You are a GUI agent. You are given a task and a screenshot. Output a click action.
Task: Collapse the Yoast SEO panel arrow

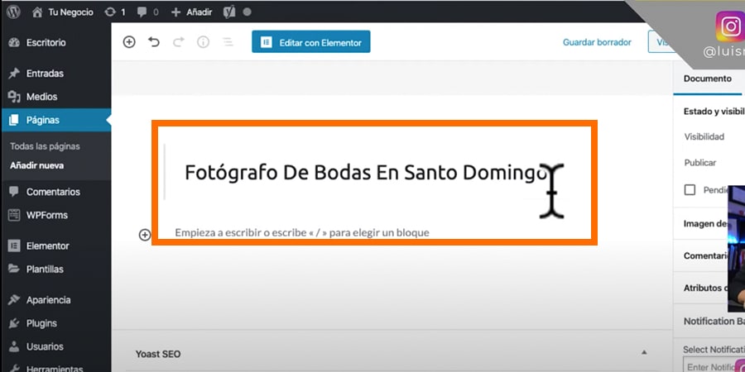pyautogui.click(x=644, y=353)
